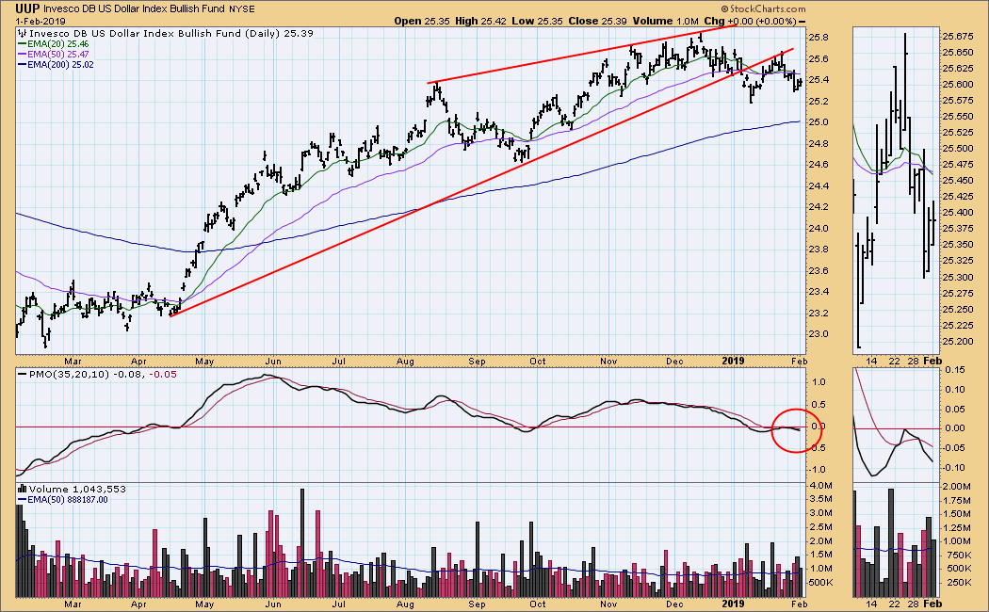This screenshot has height=612, width=989.
Task: Click the Volume 1,043,553 panel label
Action: (67, 489)
